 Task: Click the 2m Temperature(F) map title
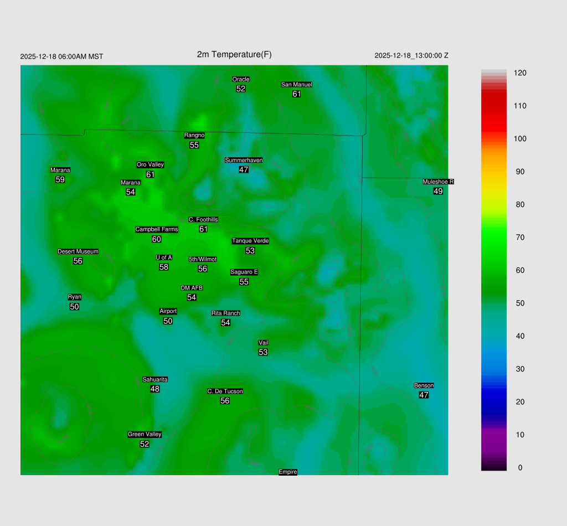(234, 54)
